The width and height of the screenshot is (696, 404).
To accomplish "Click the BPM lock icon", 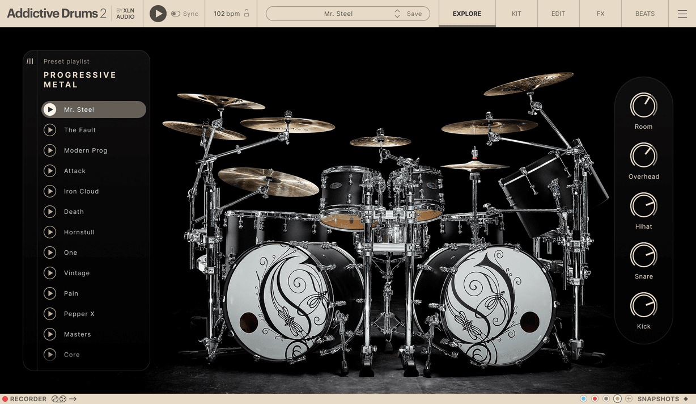I will coord(247,13).
